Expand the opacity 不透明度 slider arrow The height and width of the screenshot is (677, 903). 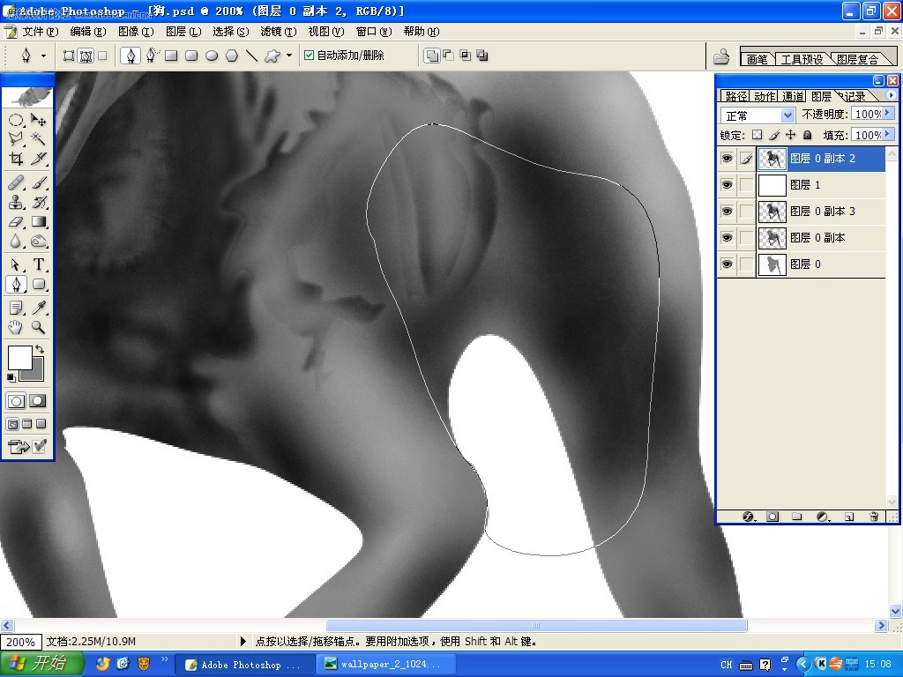coord(887,114)
